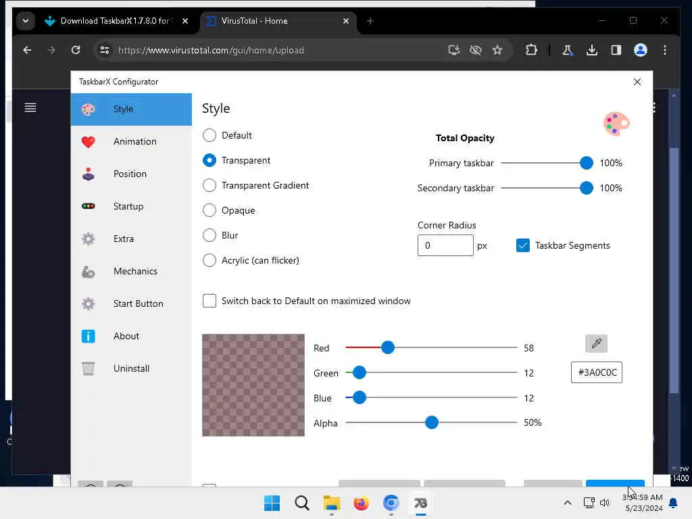The height and width of the screenshot is (519, 692).
Task: Click the red heart Animation icon
Action: (x=89, y=142)
